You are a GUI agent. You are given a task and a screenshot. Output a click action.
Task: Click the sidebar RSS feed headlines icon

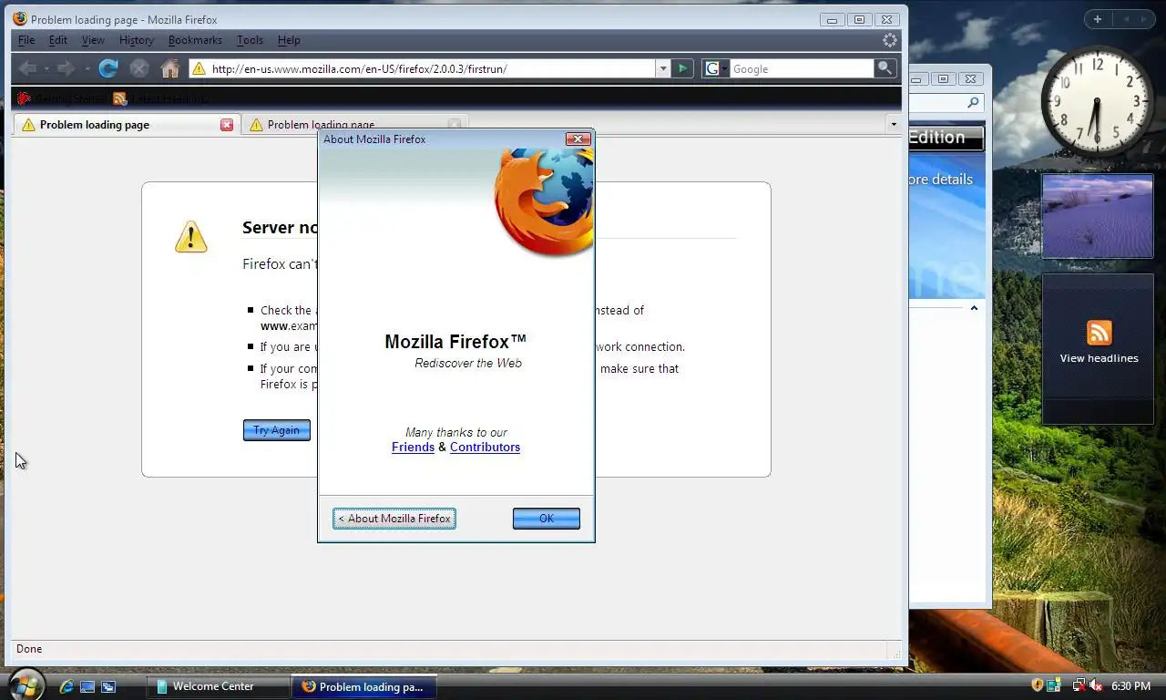[1100, 333]
